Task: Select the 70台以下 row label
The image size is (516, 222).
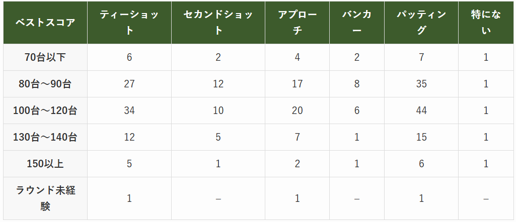Action: pos(45,57)
